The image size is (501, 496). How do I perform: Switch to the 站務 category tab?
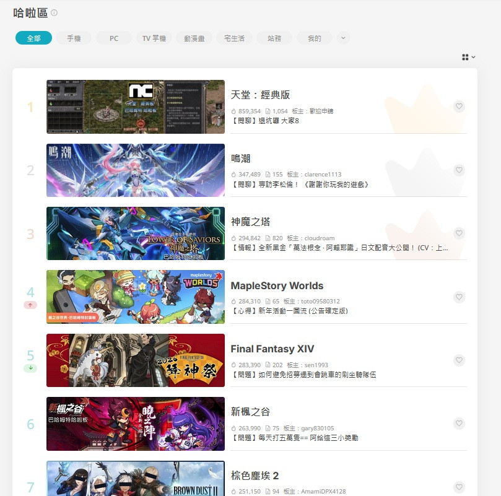pos(274,38)
